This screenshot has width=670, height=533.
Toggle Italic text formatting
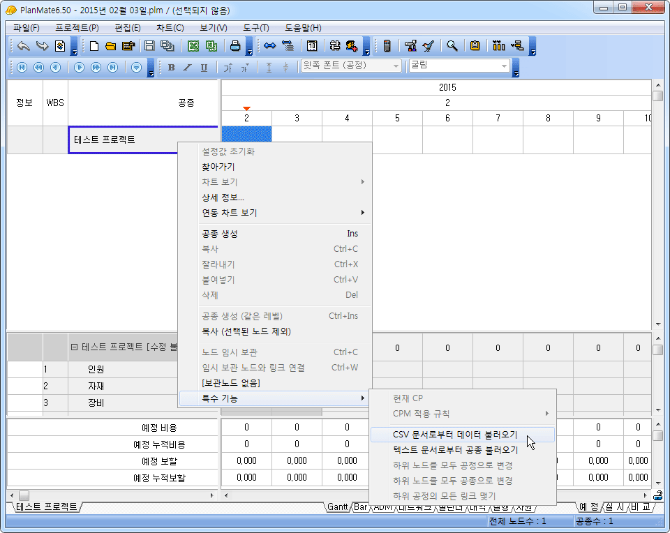click(187, 67)
